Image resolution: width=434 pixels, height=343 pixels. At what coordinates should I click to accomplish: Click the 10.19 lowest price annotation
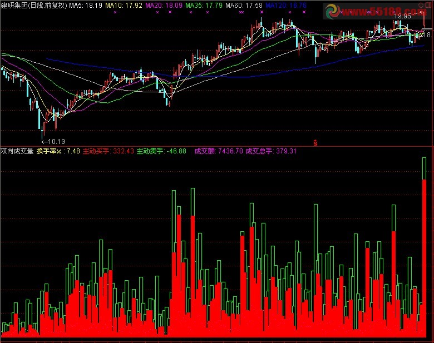coord(53,142)
